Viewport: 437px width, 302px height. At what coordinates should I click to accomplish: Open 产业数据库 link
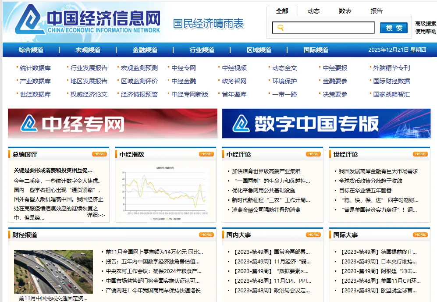point(35,81)
